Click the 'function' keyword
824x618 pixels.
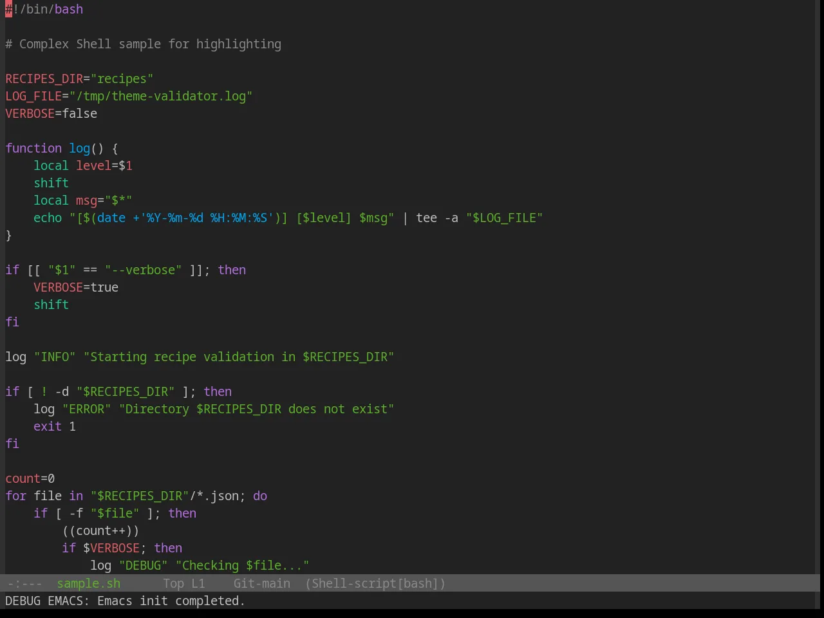33,148
